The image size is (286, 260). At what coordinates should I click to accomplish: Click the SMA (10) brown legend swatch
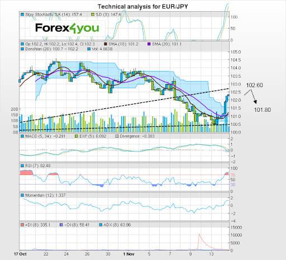[x=106, y=44]
